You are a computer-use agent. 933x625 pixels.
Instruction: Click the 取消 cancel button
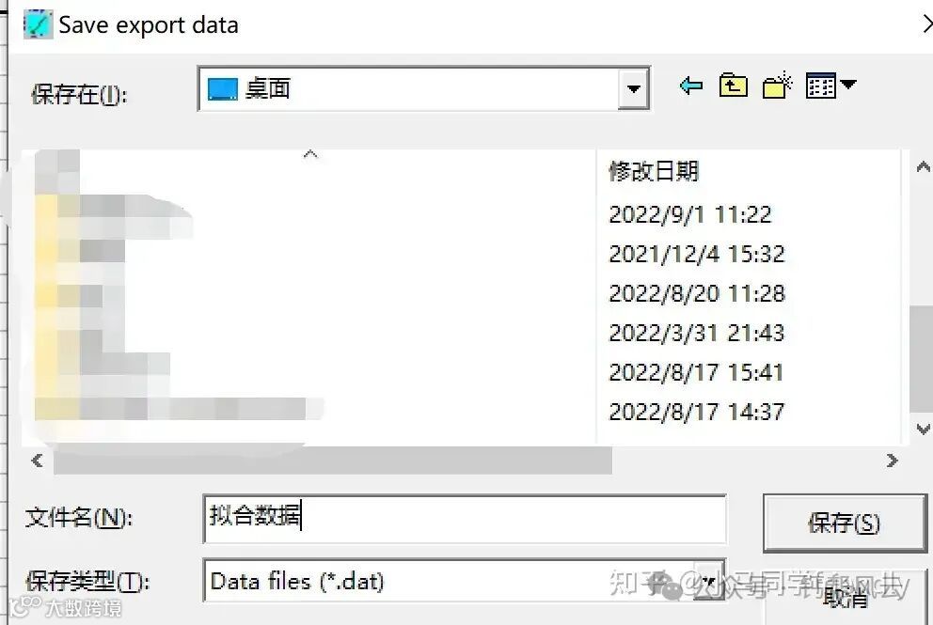[x=846, y=597]
